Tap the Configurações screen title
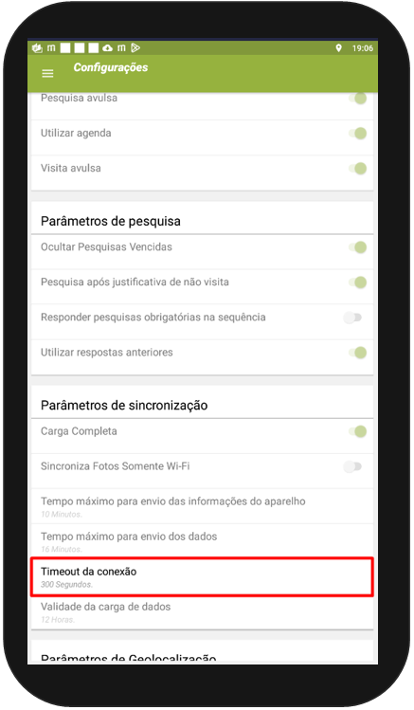 (x=111, y=67)
